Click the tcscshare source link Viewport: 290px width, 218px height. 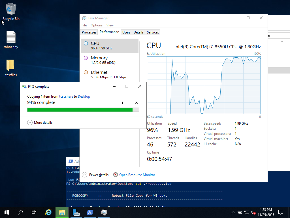(66, 97)
